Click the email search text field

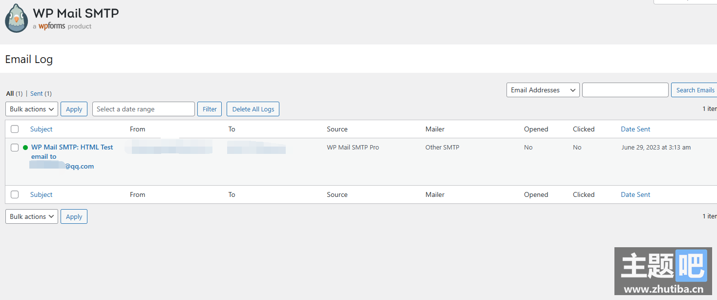pos(625,90)
